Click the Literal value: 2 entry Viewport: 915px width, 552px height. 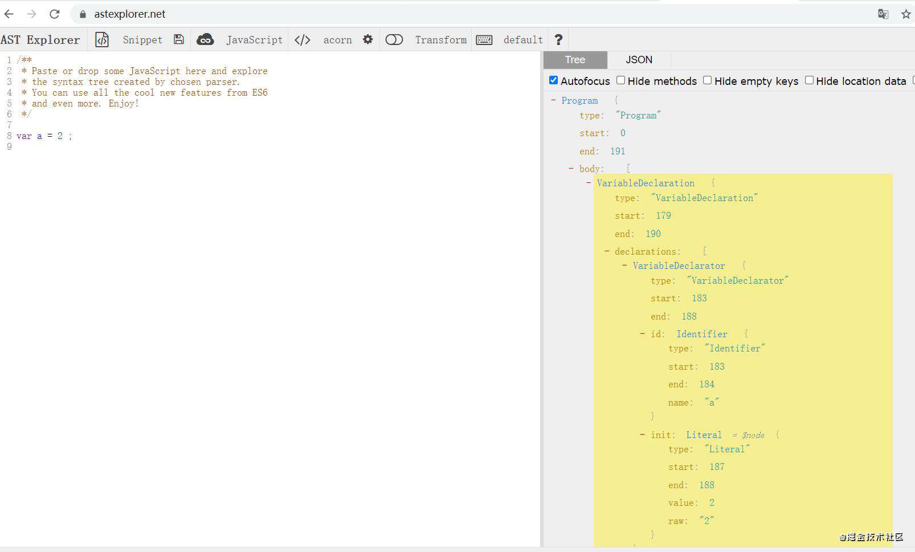tap(691, 502)
